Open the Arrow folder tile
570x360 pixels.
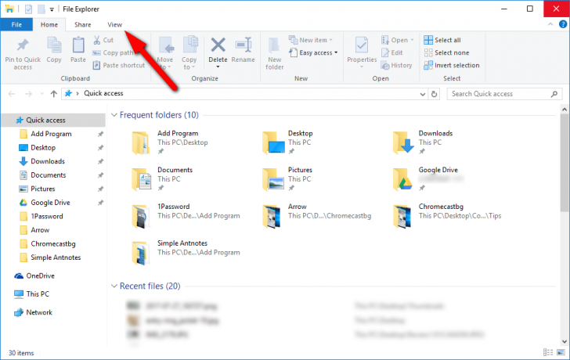(317, 216)
